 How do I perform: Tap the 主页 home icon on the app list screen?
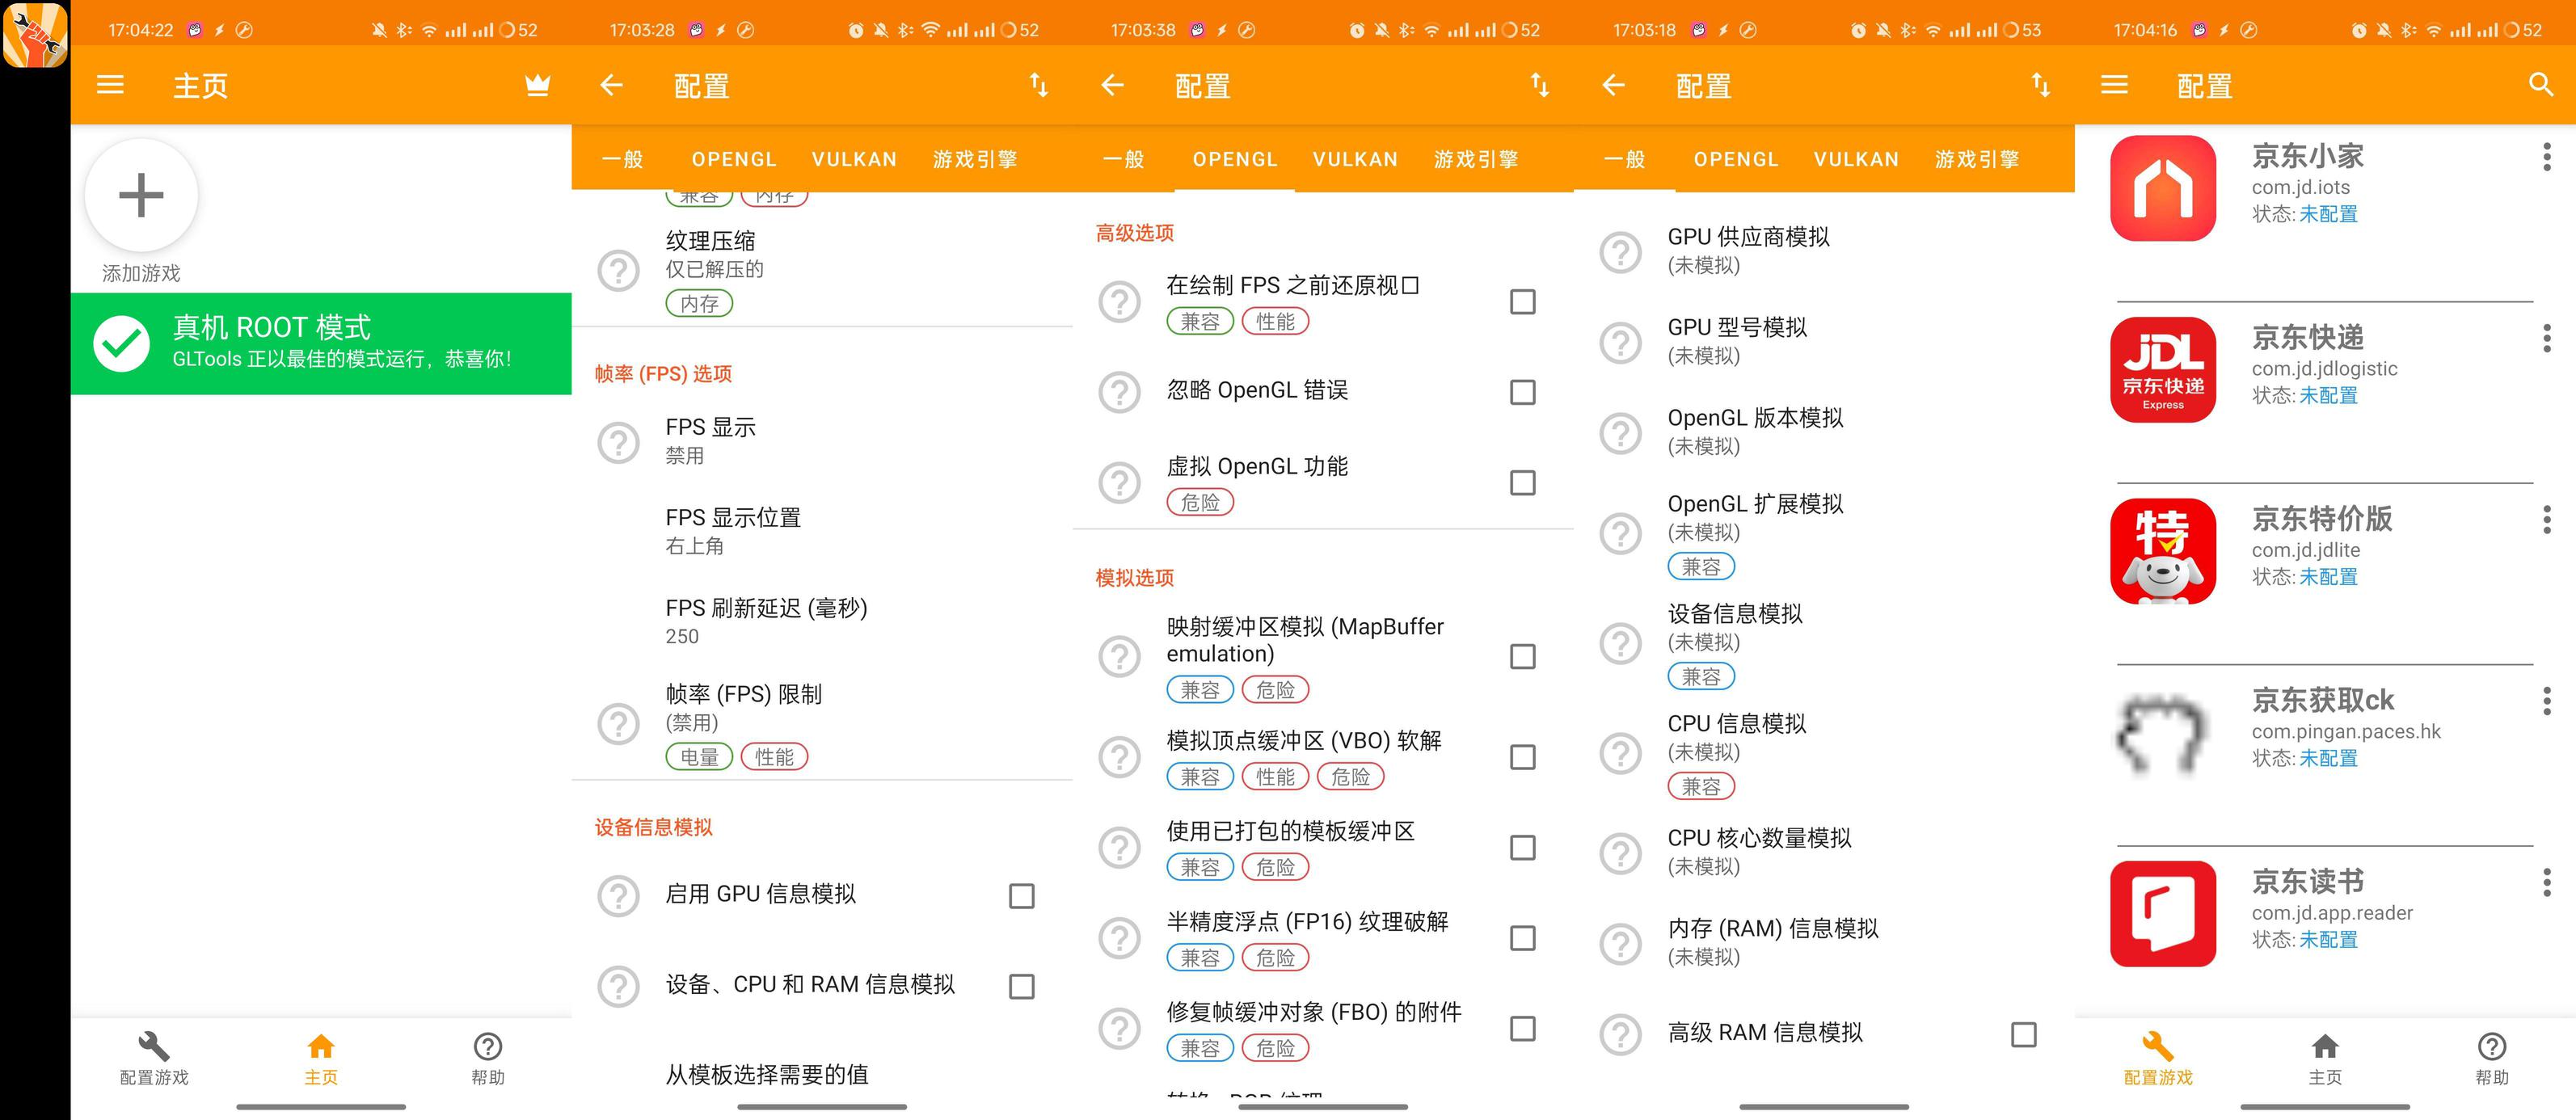tap(2325, 1046)
